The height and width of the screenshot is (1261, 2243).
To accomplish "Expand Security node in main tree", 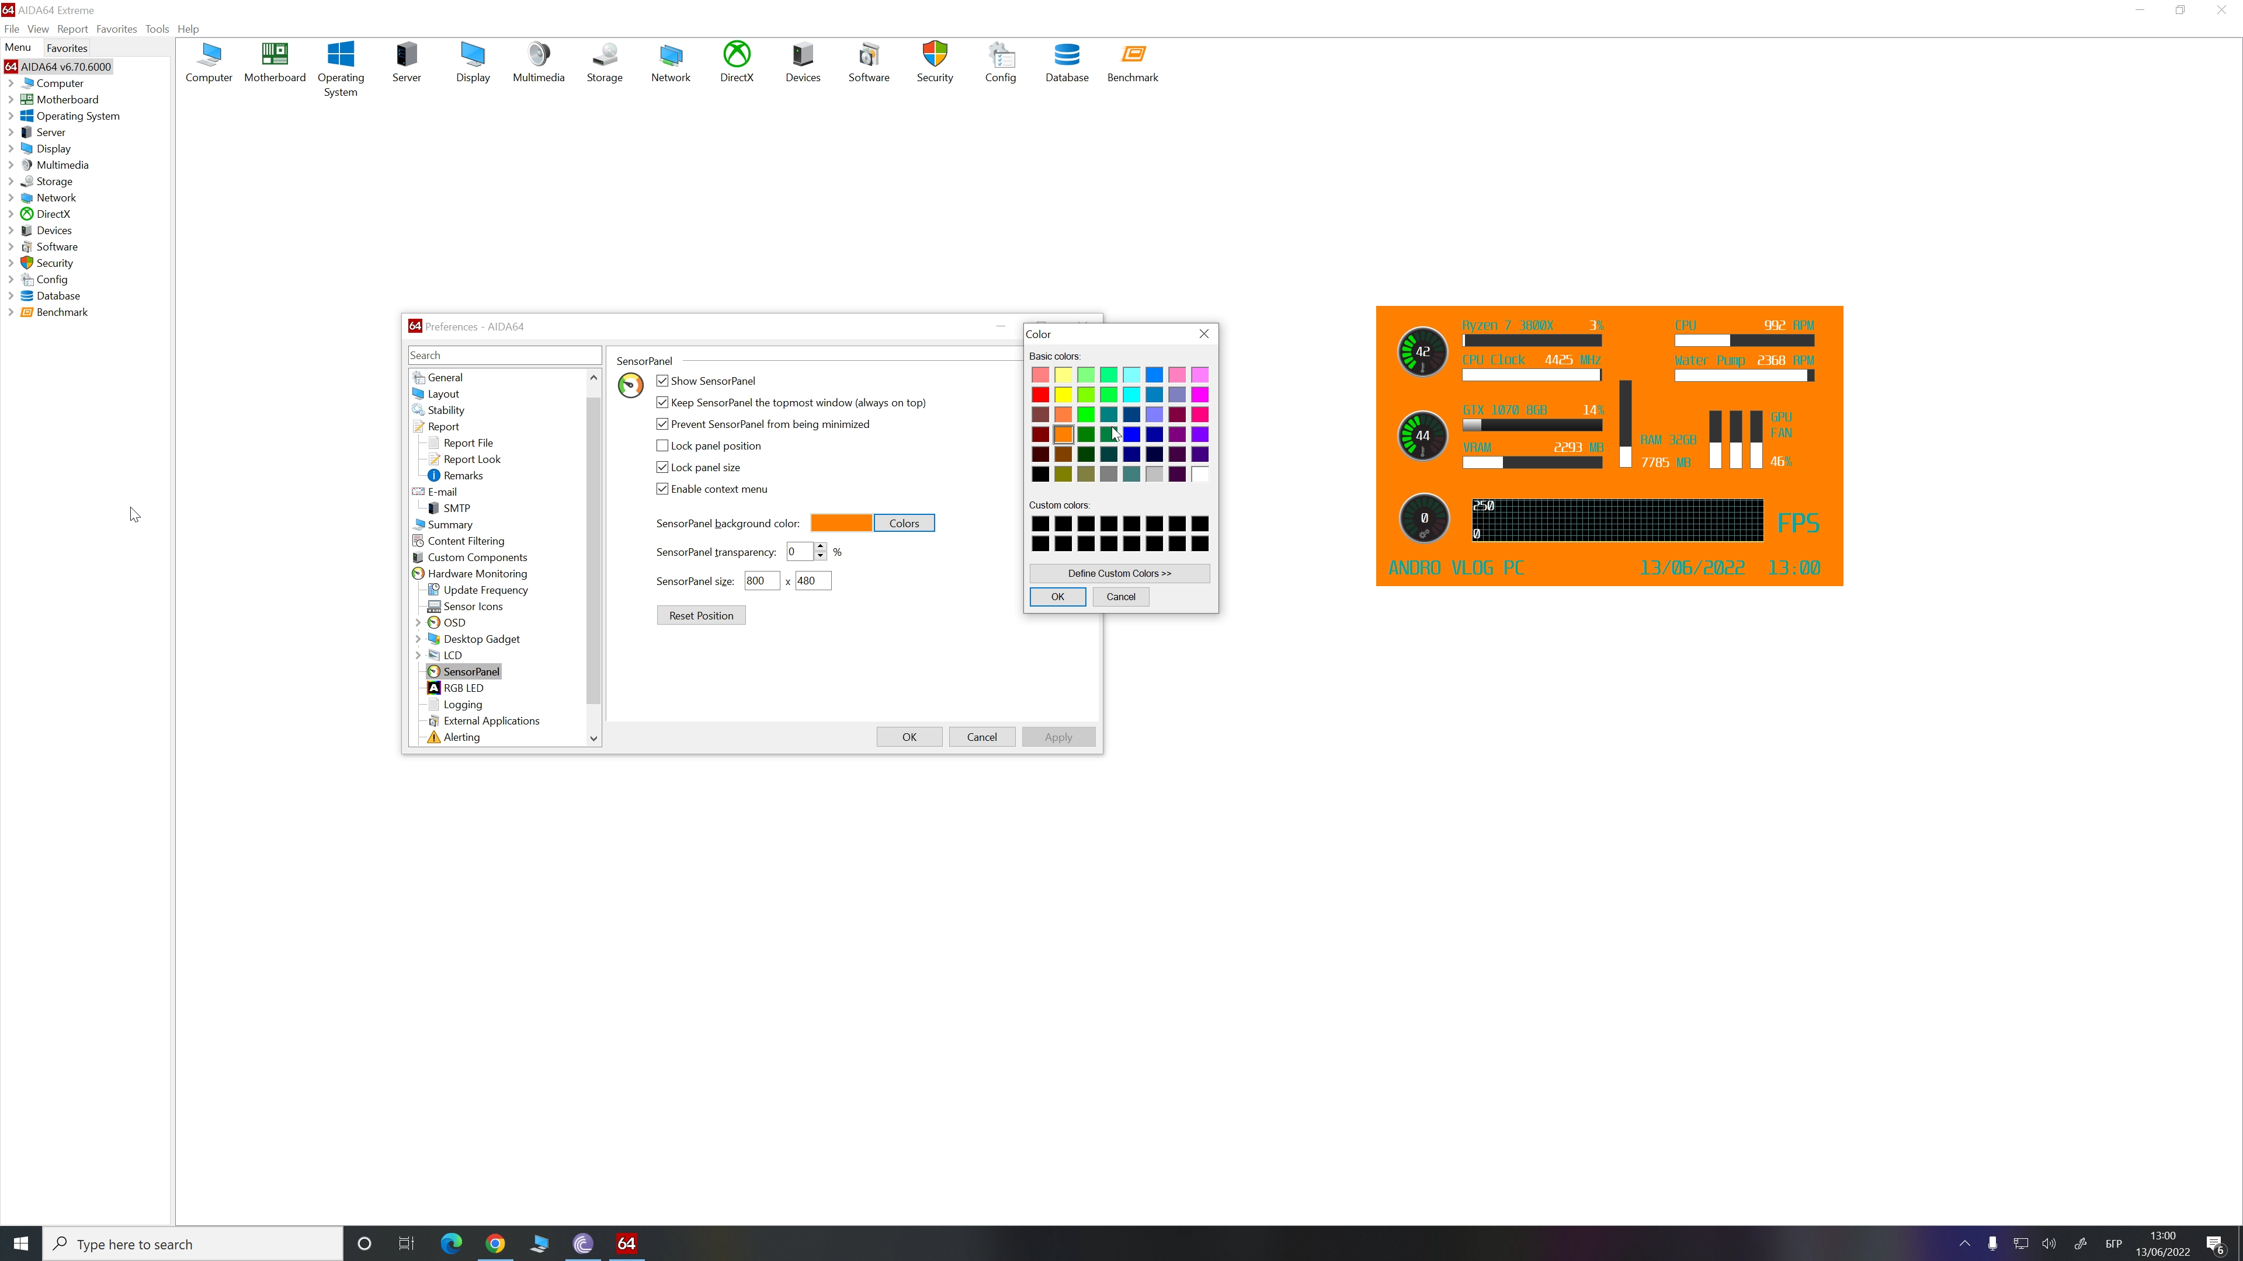I will (11, 264).
